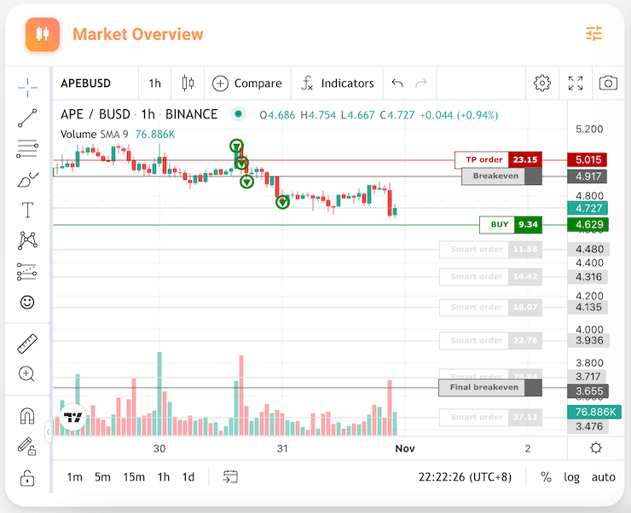This screenshot has height=513, width=631.
Task: Open chart settings gear icon
Action: [542, 84]
